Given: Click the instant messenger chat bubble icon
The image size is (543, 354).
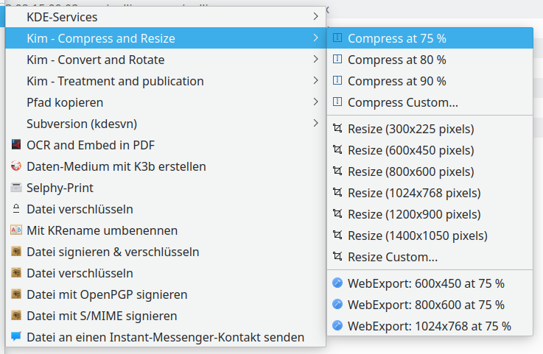Looking at the screenshot, I should tap(16, 336).
